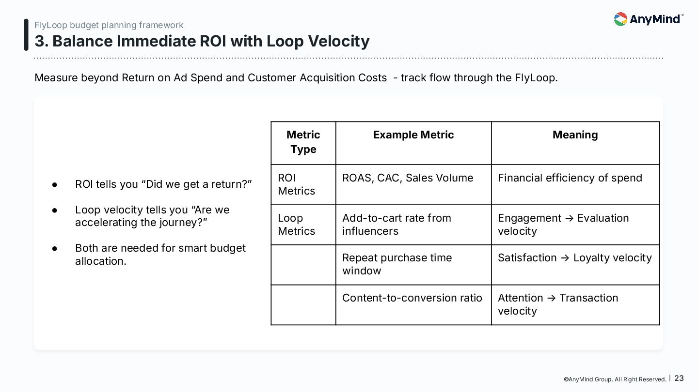The image size is (698, 392).
Task: Select the 'ROAS, CAC, Sales Volume' cell
Action: (408, 178)
